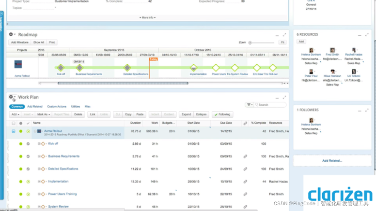Click the Add Related... link

point(332,161)
